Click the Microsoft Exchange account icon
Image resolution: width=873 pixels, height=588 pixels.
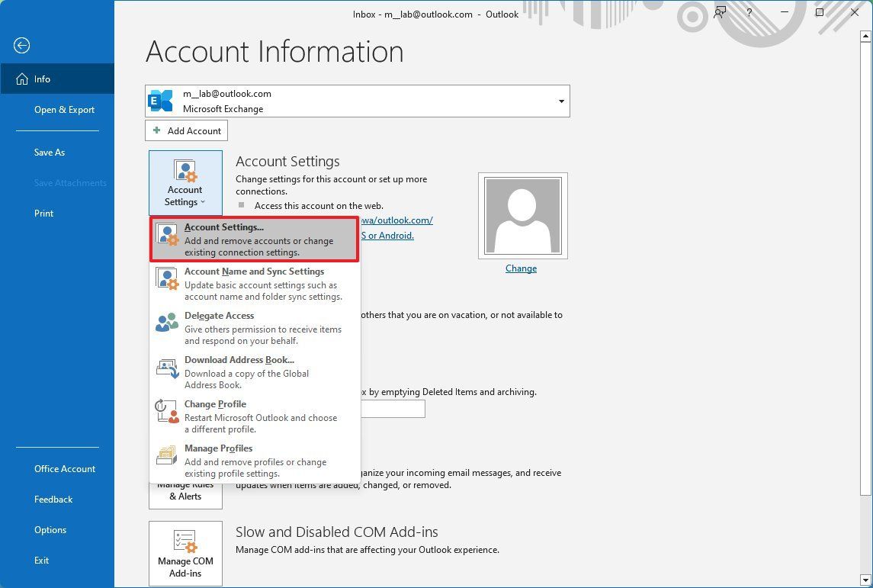click(x=160, y=100)
